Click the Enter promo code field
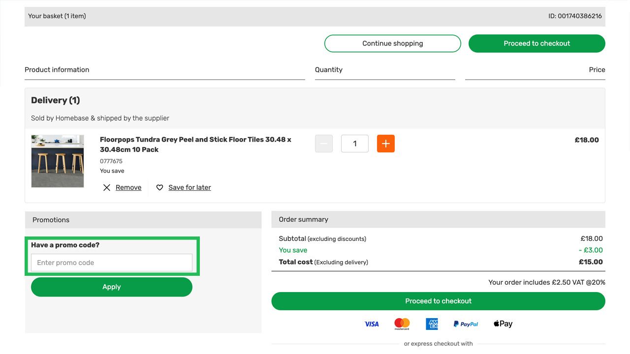 click(x=112, y=262)
